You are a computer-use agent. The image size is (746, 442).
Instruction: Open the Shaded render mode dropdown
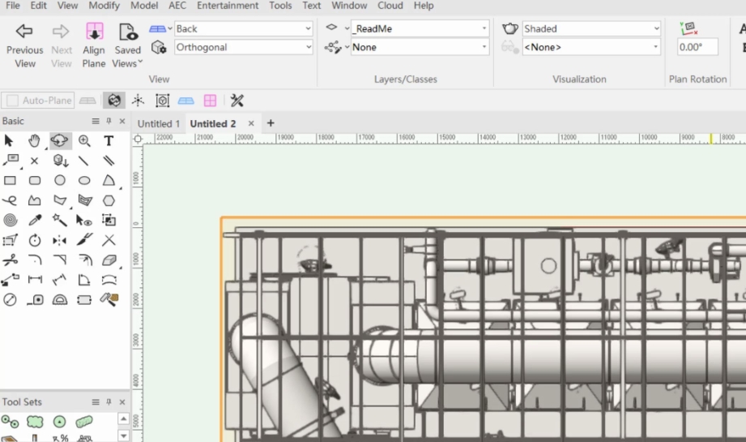591,28
